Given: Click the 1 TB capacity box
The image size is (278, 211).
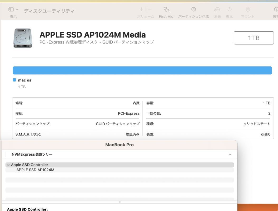Looking at the screenshot, I should click(253, 38).
